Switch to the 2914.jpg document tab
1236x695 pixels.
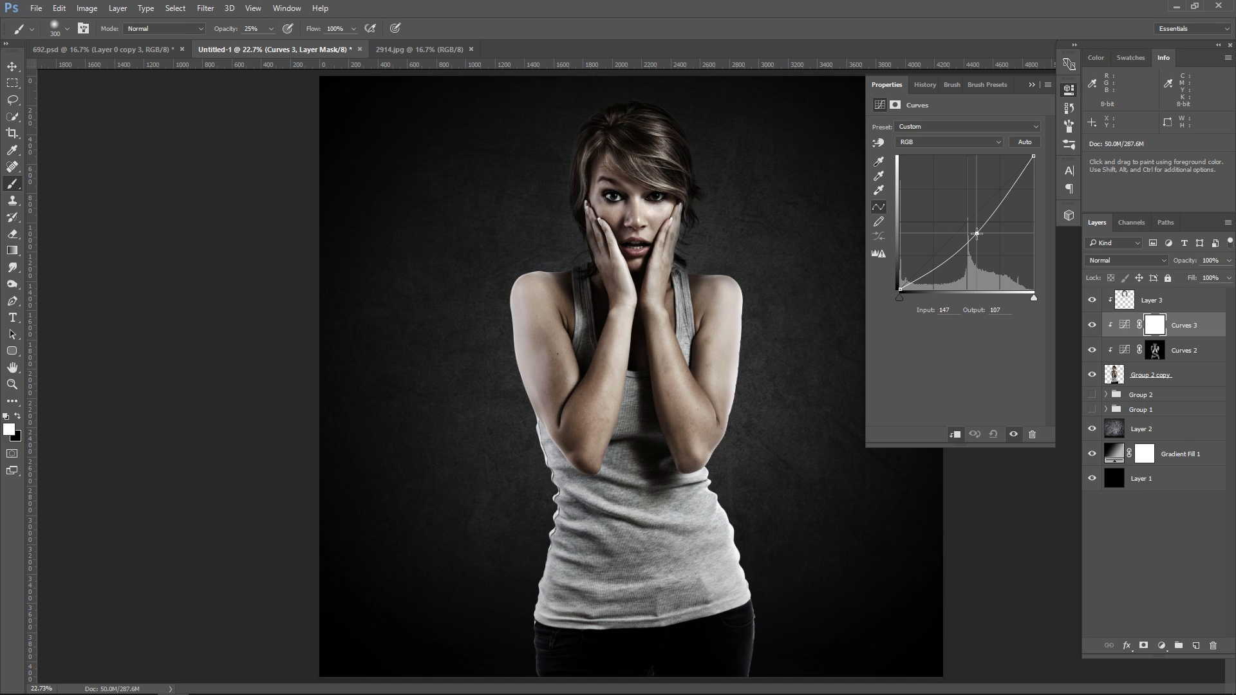[420, 50]
